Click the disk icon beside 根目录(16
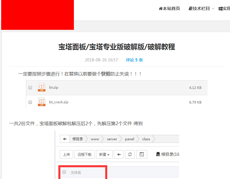 click(x=158, y=154)
